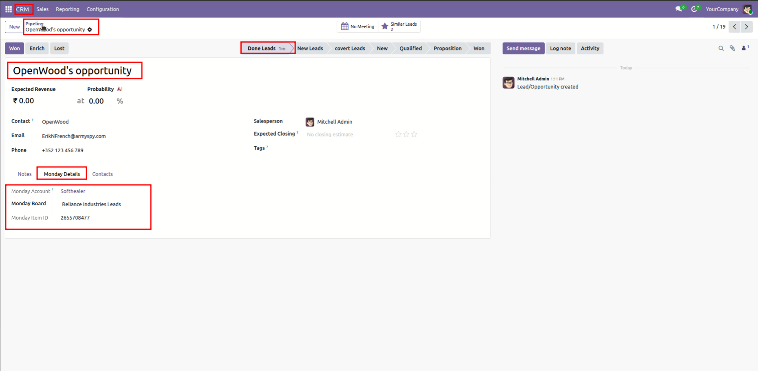Select the Proposition stage
Image resolution: width=758 pixels, height=371 pixels.
[x=447, y=48]
